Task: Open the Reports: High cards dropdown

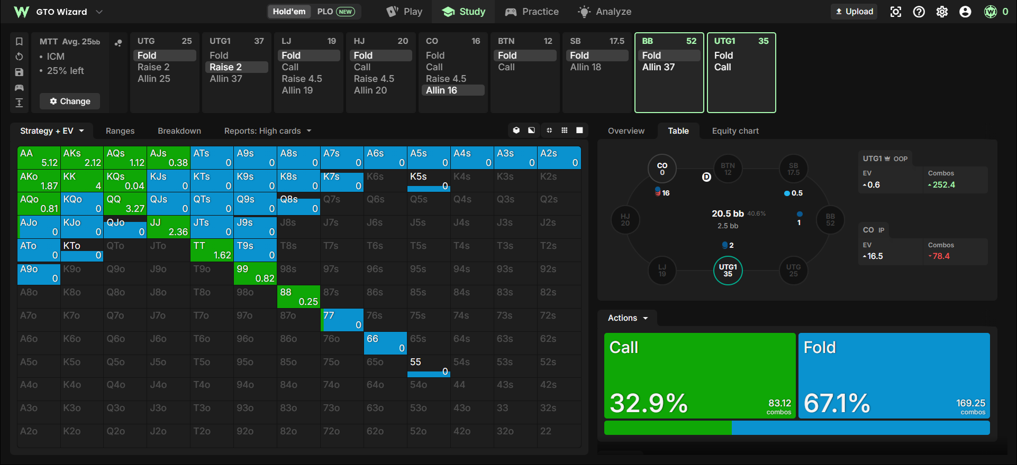Action: coord(268,131)
